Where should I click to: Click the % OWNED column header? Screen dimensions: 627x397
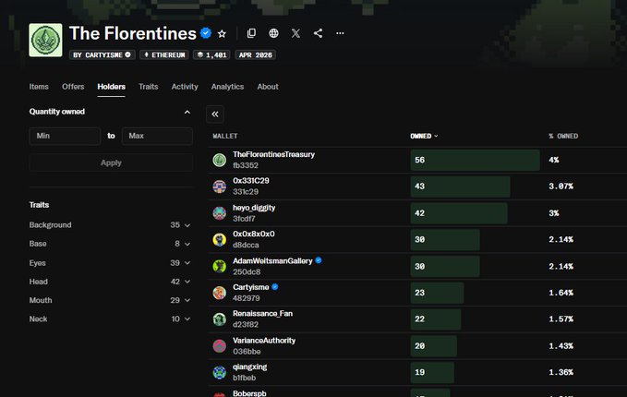coord(563,136)
